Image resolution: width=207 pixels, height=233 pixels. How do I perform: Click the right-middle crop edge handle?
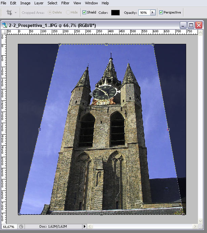pyautogui.click(x=168, y=129)
